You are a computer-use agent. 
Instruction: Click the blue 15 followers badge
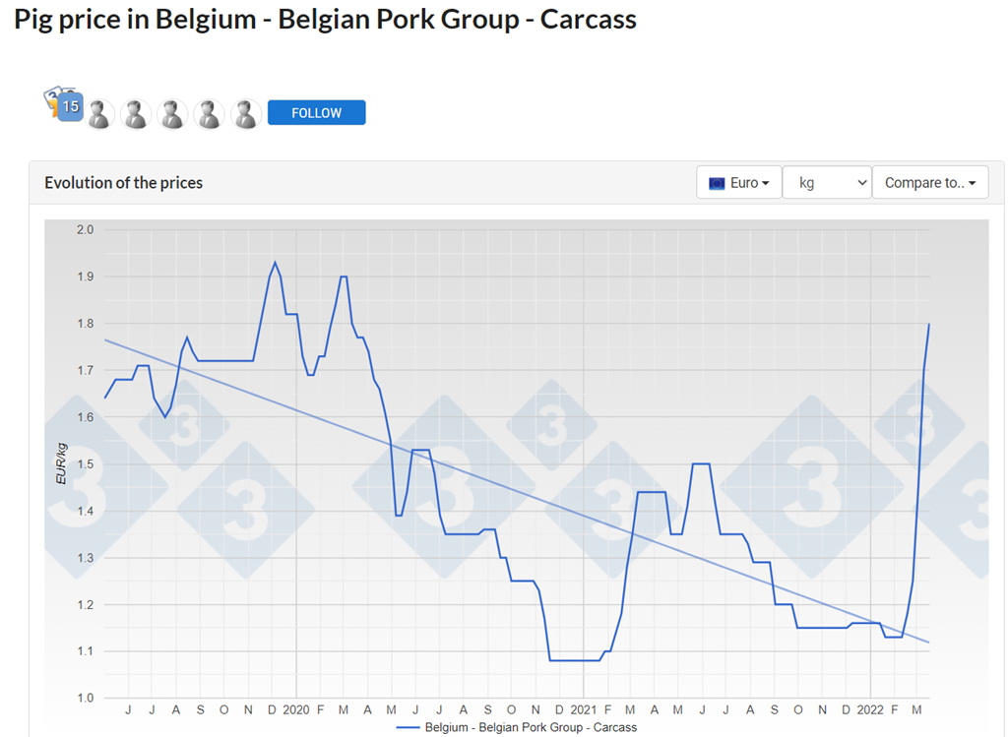click(x=67, y=106)
